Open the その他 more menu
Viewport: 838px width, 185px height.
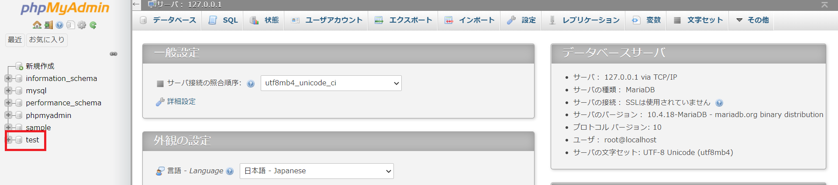[x=752, y=20]
